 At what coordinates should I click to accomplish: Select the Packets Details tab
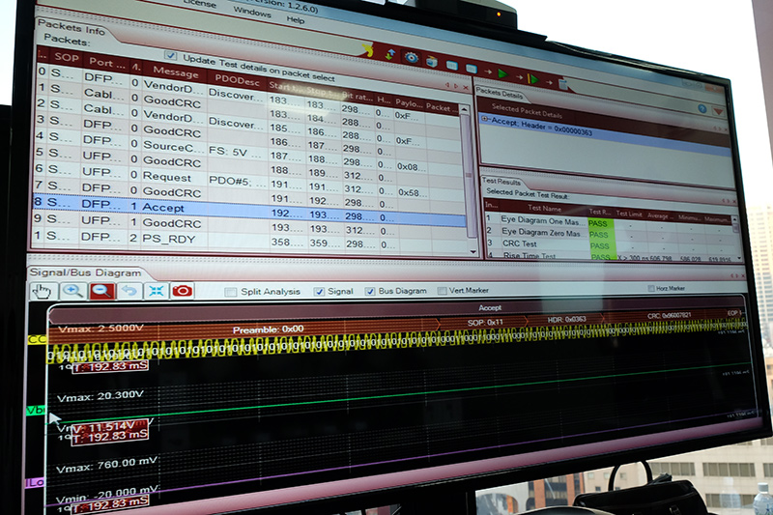coord(499,93)
